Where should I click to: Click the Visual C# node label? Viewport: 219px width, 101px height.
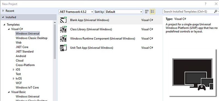click(17, 29)
